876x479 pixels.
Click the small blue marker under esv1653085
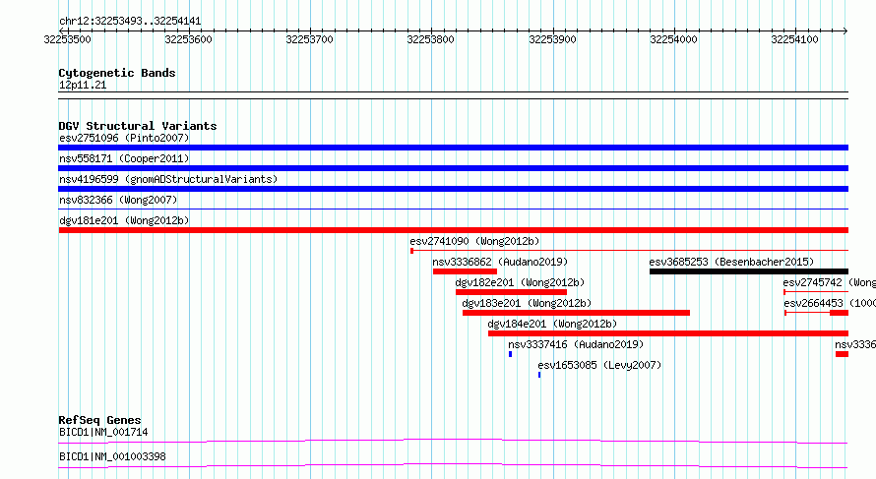(539, 375)
